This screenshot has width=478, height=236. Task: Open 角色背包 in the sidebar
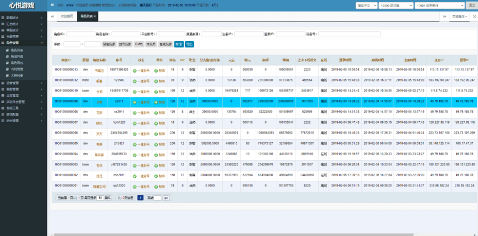tap(17, 63)
